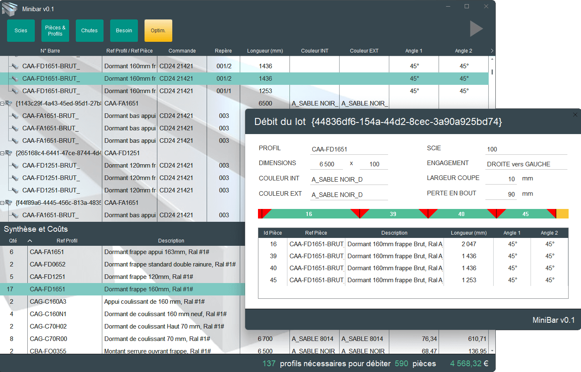Viewport: 581px width, 372px height.
Task: Select green segment 39 in the cutting bar
Action: click(393, 214)
